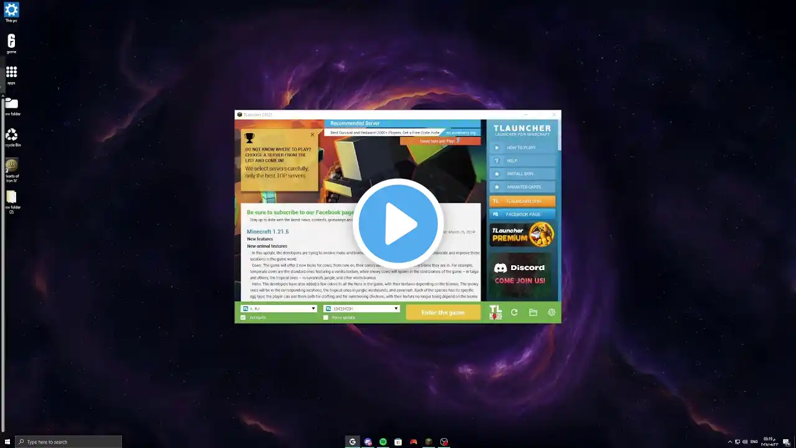796x448 pixels.
Task: Open the Install Skin page
Action: [522, 174]
